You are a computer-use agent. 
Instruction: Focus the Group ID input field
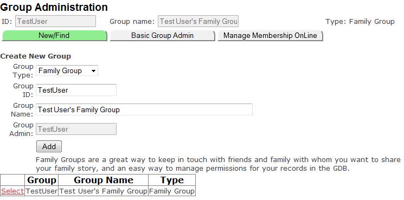[76, 90]
